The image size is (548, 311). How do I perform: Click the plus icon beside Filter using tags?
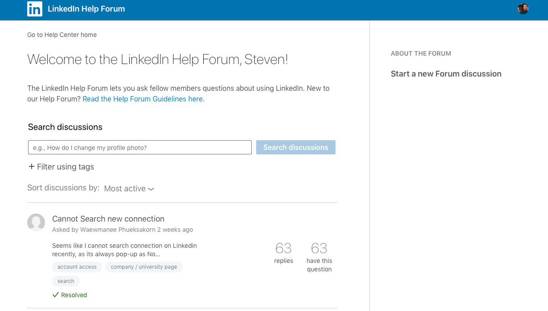[32, 167]
